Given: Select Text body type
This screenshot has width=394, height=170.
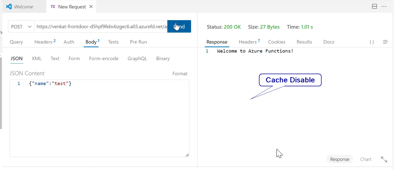Looking at the screenshot, I should (55, 59).
